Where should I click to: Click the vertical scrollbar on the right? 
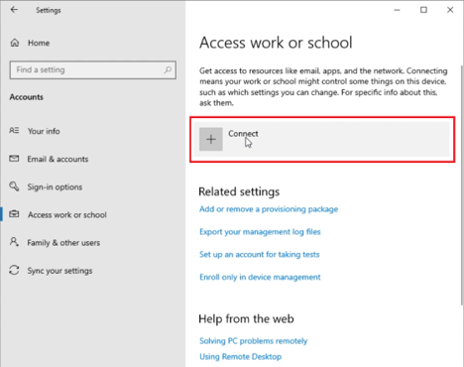pyautogui.click(x=462, y=185)
